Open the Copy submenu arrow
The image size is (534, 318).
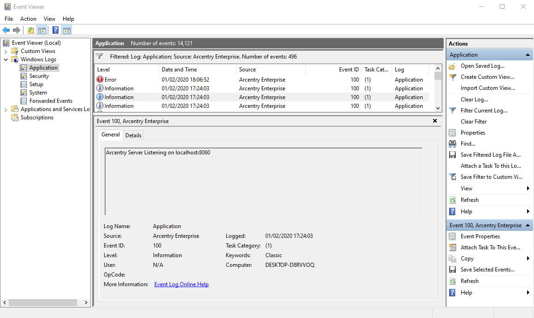pyautogui.click(x=528, y=259)
